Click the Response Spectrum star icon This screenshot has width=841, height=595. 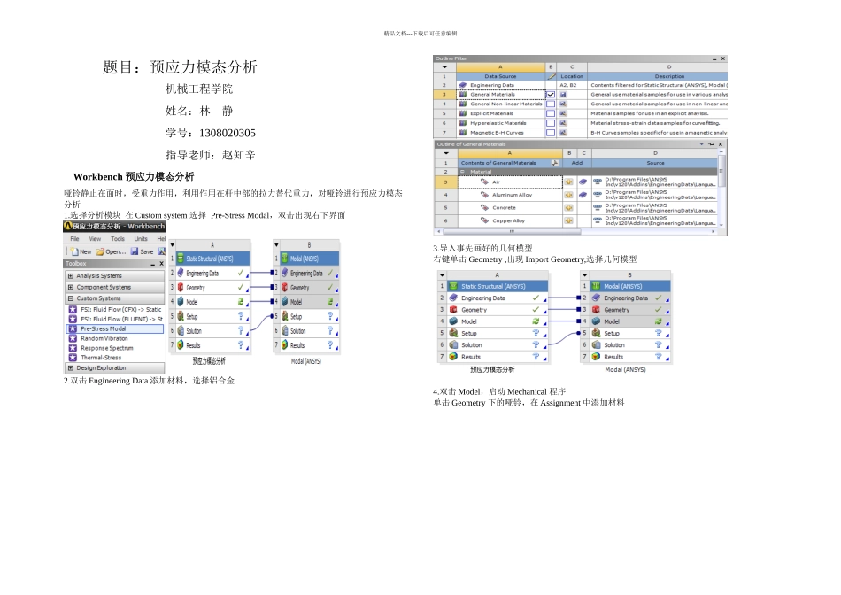(73, 348)
